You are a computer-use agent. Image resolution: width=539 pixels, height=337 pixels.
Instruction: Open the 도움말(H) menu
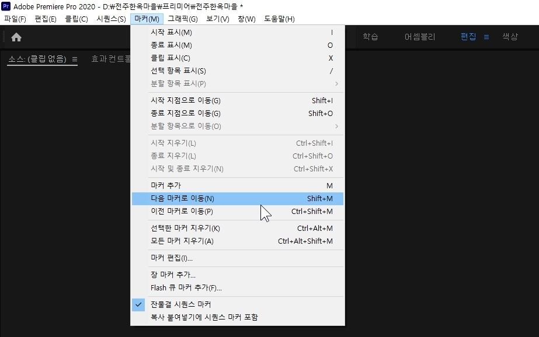(279, 19)
